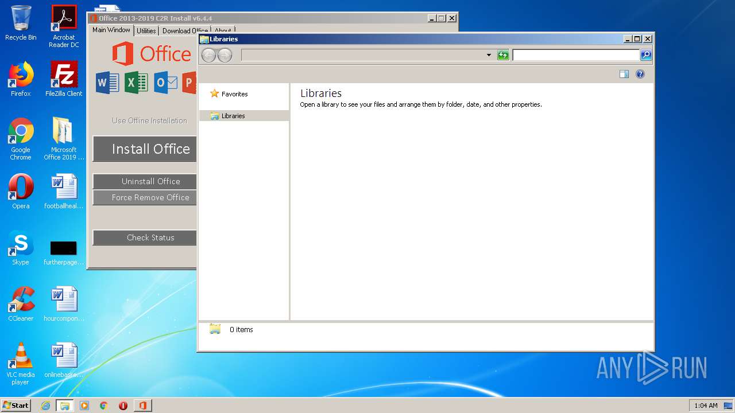The height and width of the screenshot is (413, 735).
Task: Switch to Main Window tab
Action: 111,30
